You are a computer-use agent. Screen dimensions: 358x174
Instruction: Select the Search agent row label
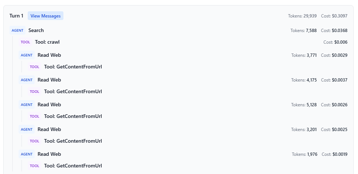point(36,31)
